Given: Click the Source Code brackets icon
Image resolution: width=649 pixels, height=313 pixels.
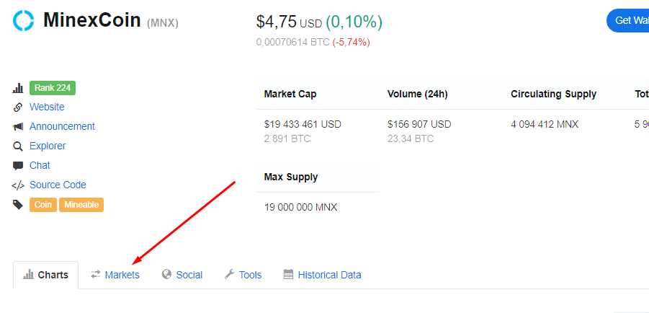Looking at the screenshot, I should tap(18, 185).
